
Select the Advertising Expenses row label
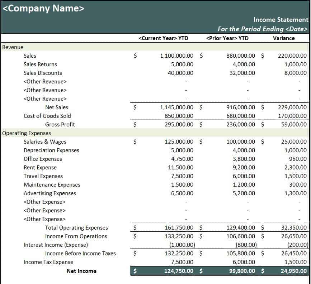[x=50, y=193]
